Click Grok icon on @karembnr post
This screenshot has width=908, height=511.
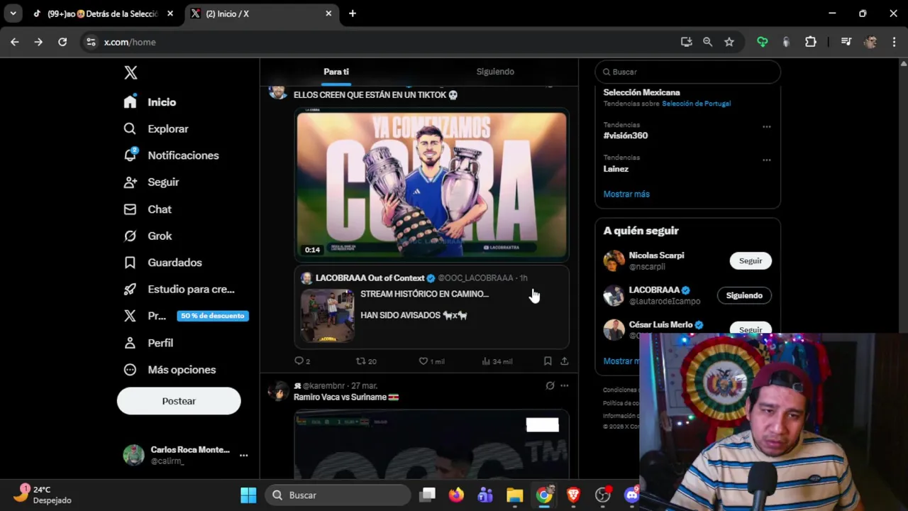(550, 386)
